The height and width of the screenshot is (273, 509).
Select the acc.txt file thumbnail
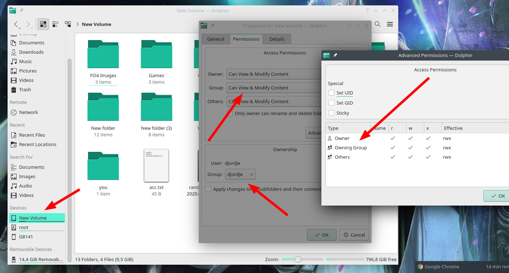(157, 166)
